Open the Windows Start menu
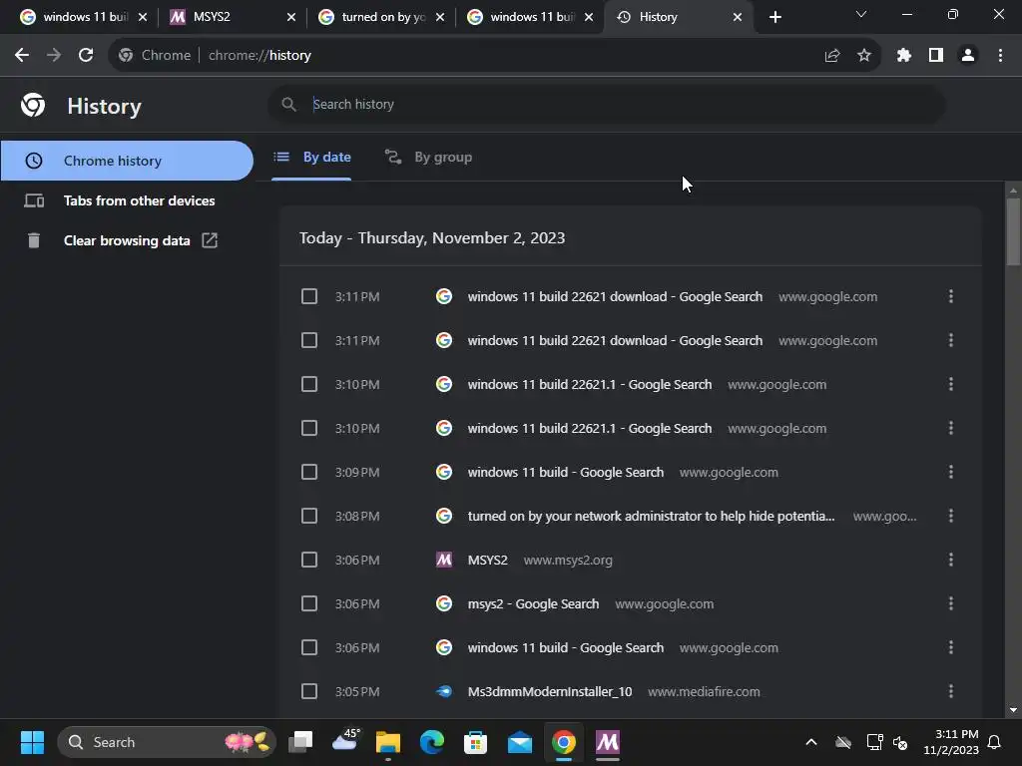The image size is (1022, 766). 32,742
